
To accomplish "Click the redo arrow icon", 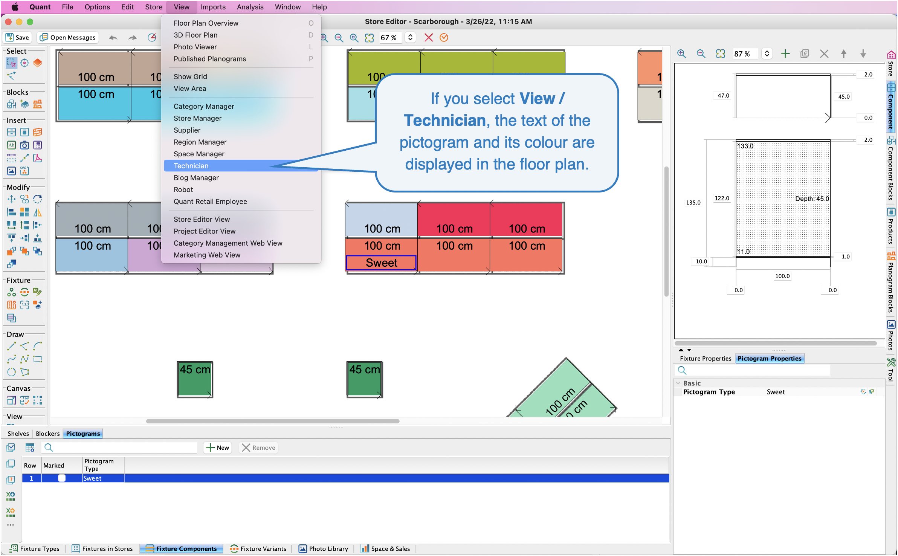I will coord(132,38).
